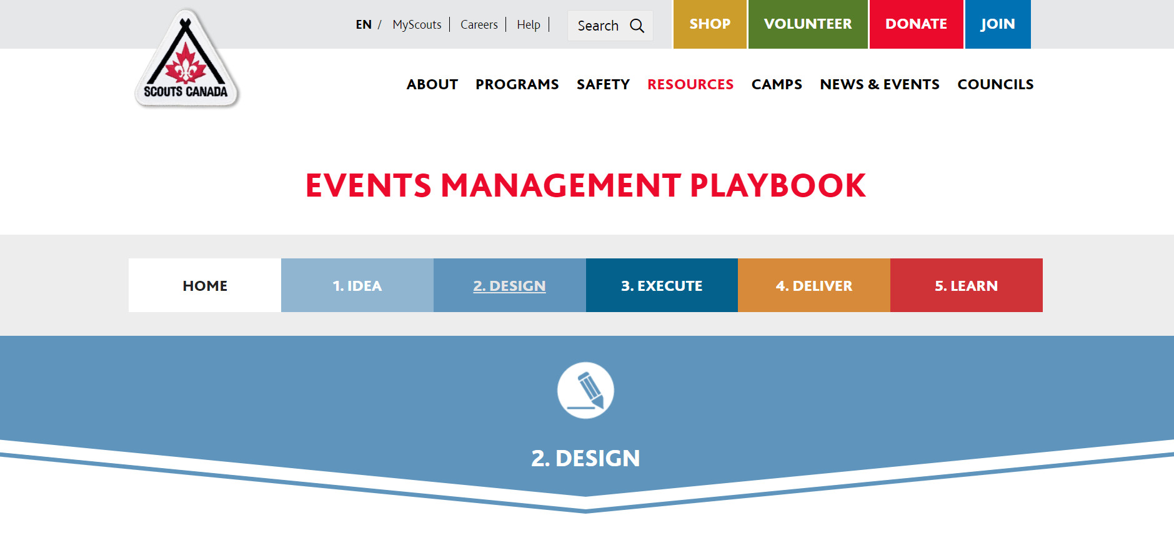The width and height of the screenshot is (1174, 548).
Task: Open the ABOUT menu
Action: pos(432,84)
